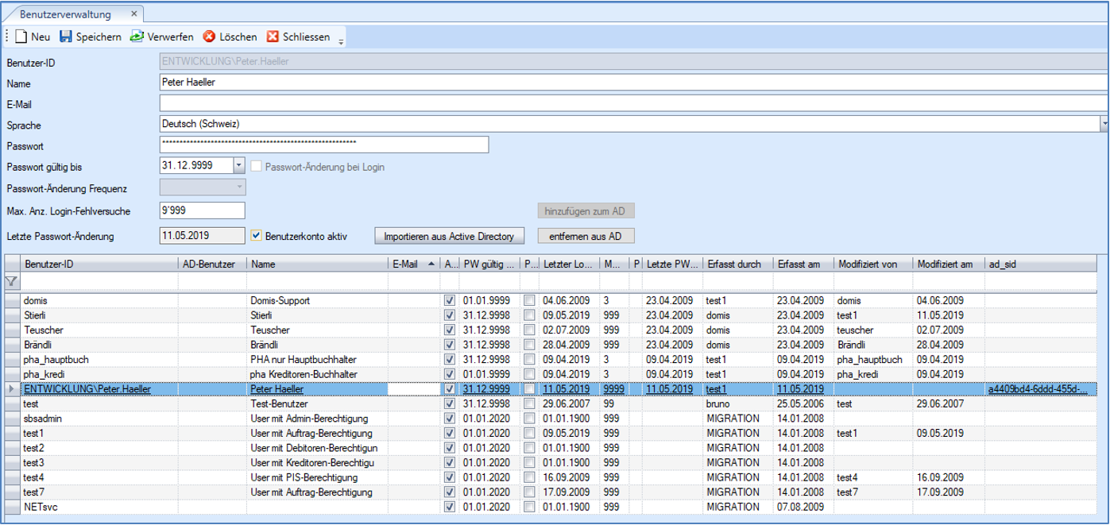
Task: Click the filter funnel icon in the grid
Action: coord(11,281)
